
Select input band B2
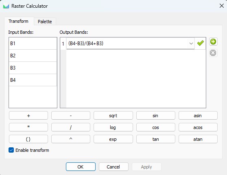point(33,56)
